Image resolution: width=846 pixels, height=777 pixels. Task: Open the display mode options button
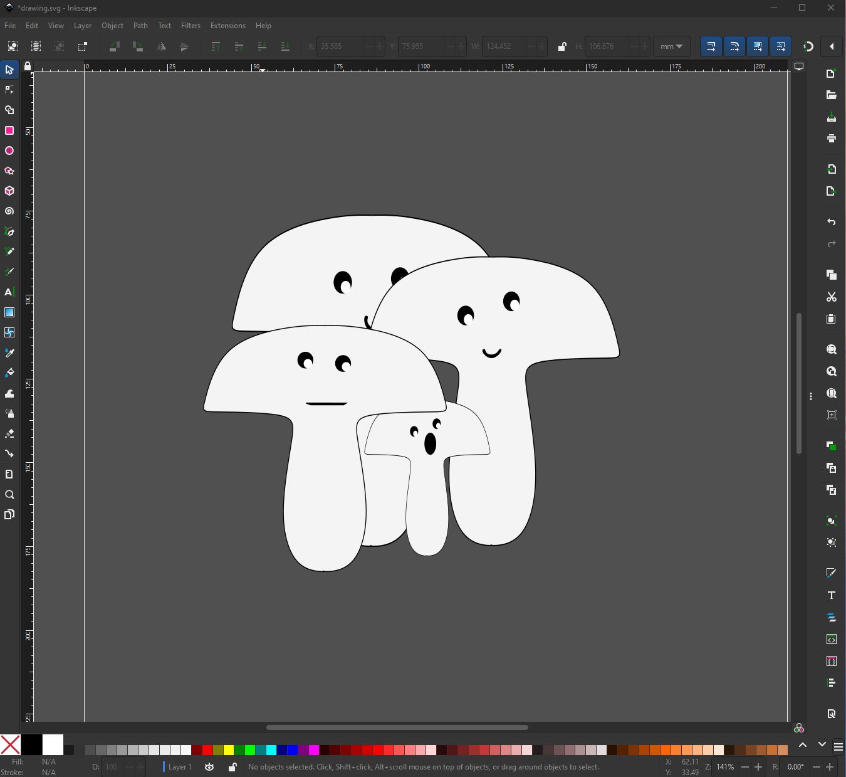799,66
